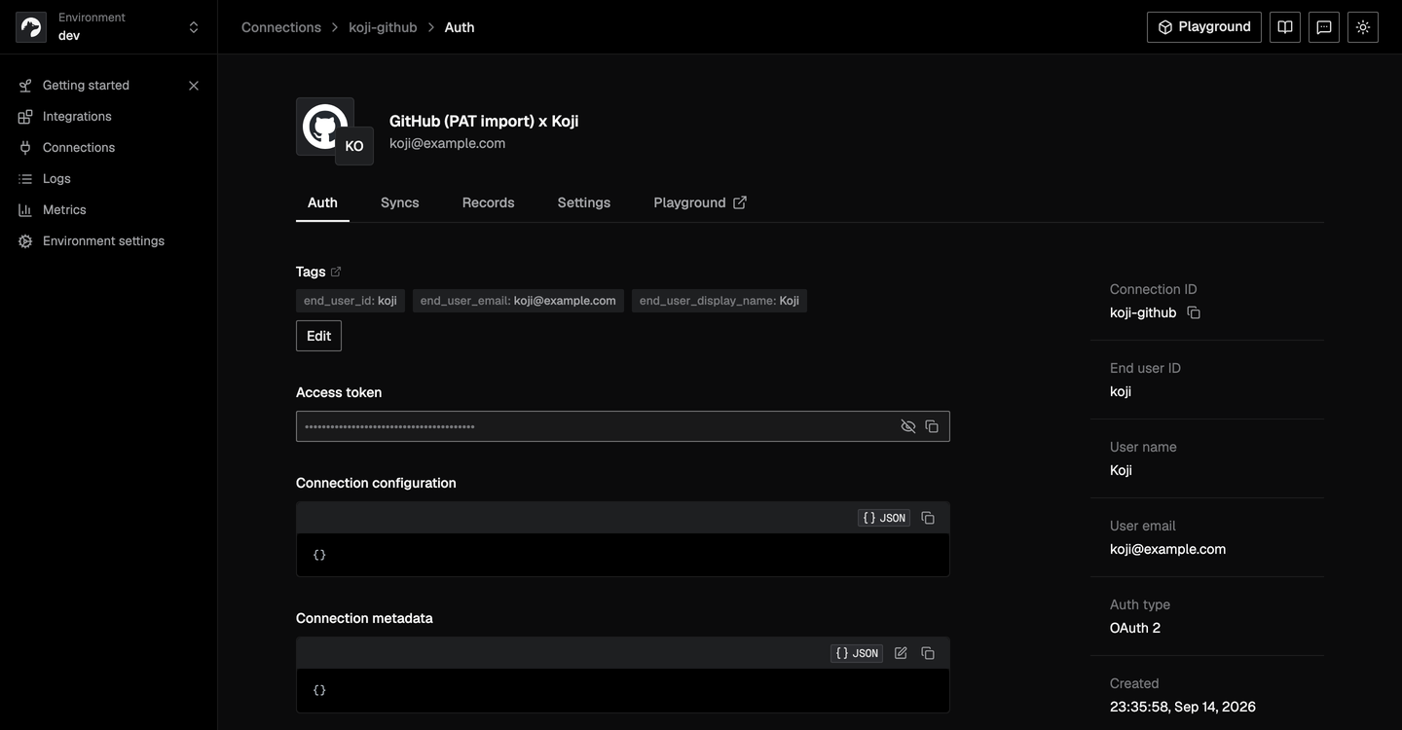Image resolution: width=1402 pixels, height=730 pixels.
Task: Click the GitHub integration logo
Action: (x=325, y=127)
